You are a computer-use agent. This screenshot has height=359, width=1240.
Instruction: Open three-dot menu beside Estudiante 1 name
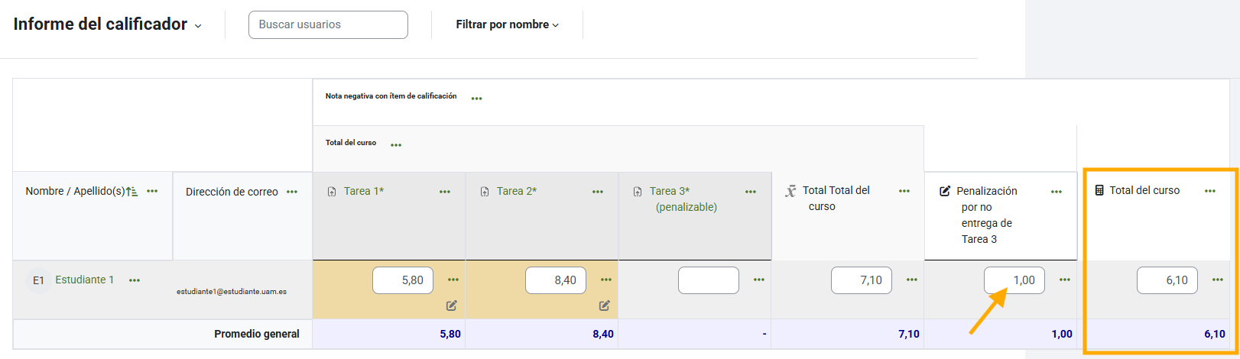(x=135, y=280)
